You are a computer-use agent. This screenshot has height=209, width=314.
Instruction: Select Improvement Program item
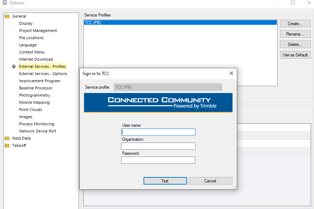point(40,81)
